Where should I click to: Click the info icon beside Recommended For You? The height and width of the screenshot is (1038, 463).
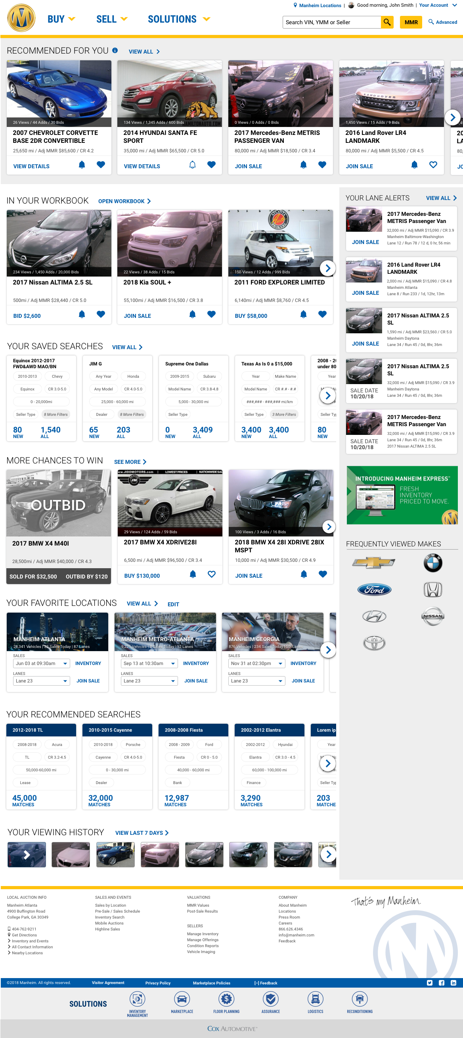coord(115,50)
